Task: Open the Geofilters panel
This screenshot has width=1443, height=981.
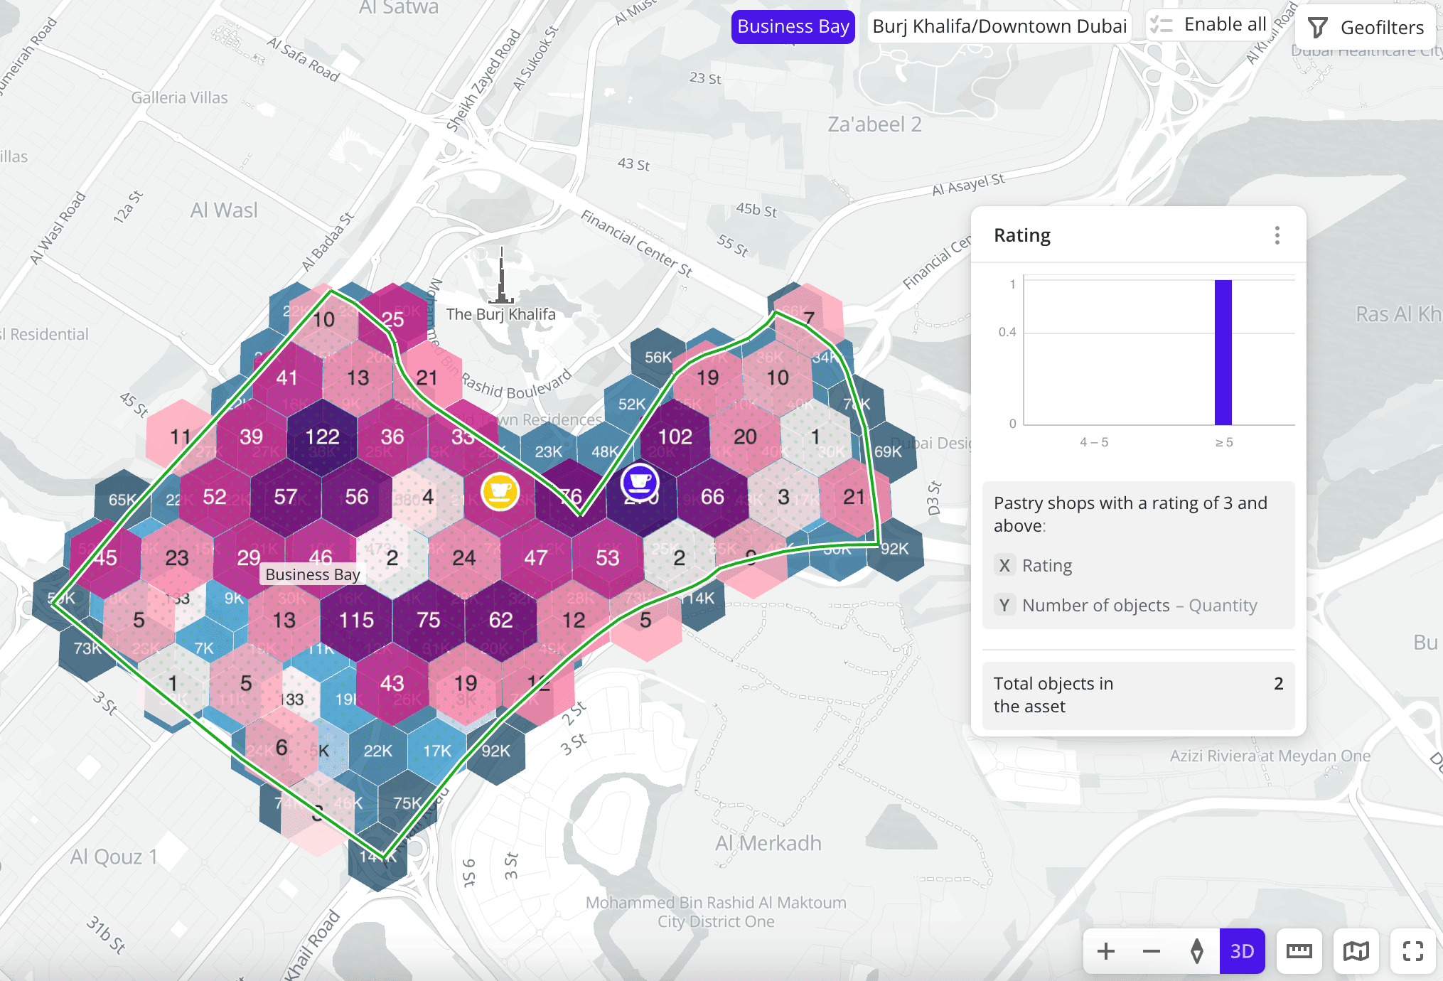Action: click(1366, 28)
